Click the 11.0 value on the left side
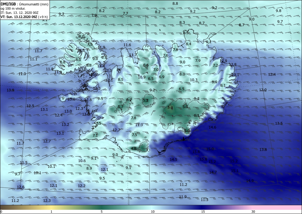Image resolution: width=302 pixels, height=214 pixels. [22, 74]
